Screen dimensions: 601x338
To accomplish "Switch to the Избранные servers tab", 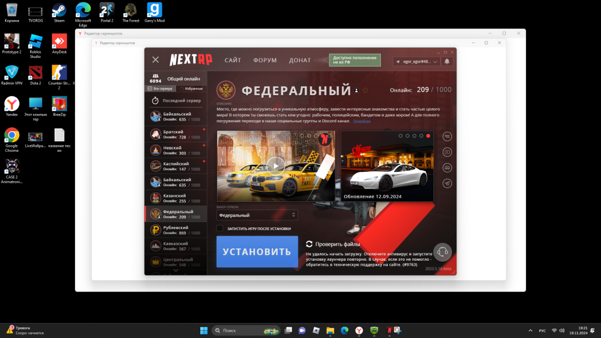I will (x=190, y=88).
